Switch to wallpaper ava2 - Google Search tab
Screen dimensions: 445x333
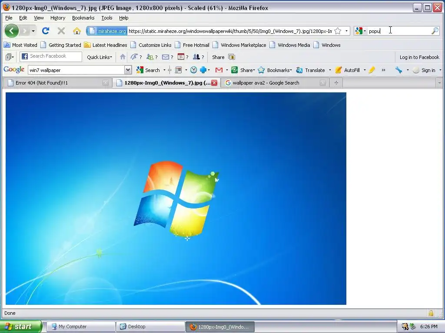(274, 83)
